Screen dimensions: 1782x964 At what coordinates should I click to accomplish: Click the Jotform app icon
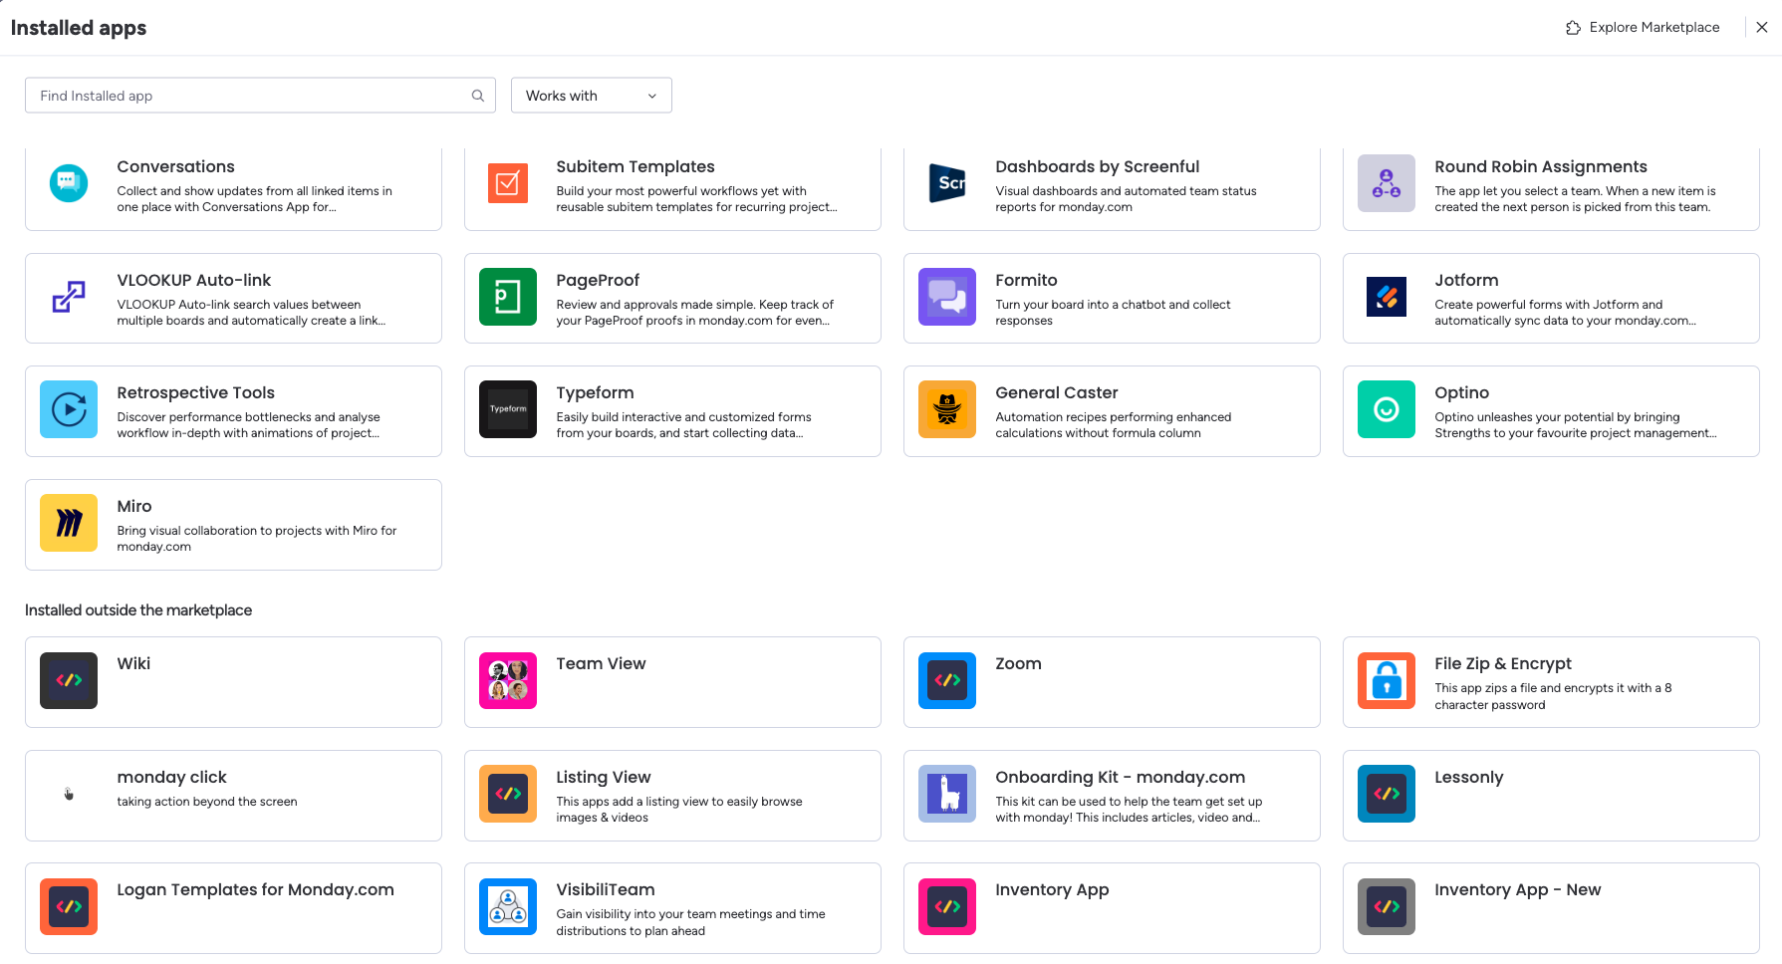(x=1387, y=297)
